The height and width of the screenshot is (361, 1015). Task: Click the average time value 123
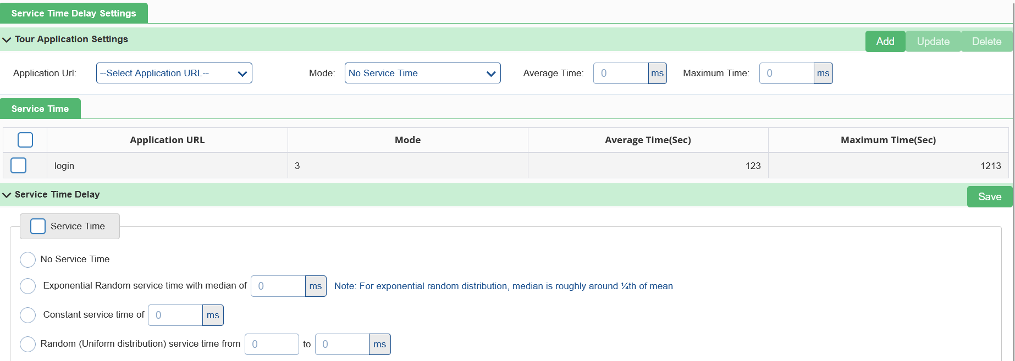coord(753,166)
